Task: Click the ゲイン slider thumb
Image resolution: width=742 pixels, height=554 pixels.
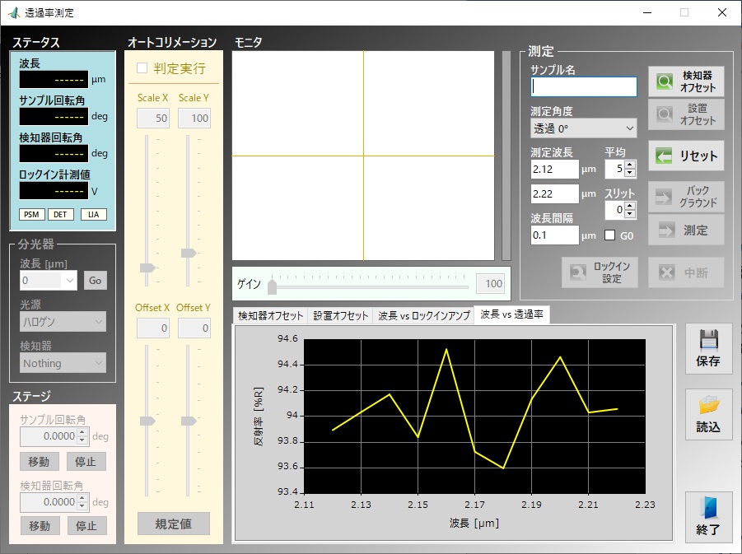Action: coord(272,286)
